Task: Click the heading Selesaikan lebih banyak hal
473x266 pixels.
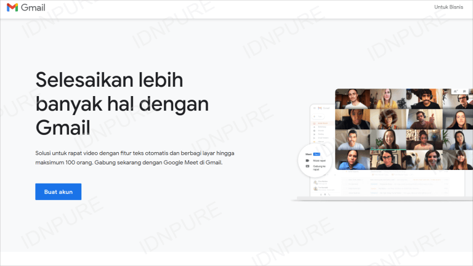Action: [122, 103]
